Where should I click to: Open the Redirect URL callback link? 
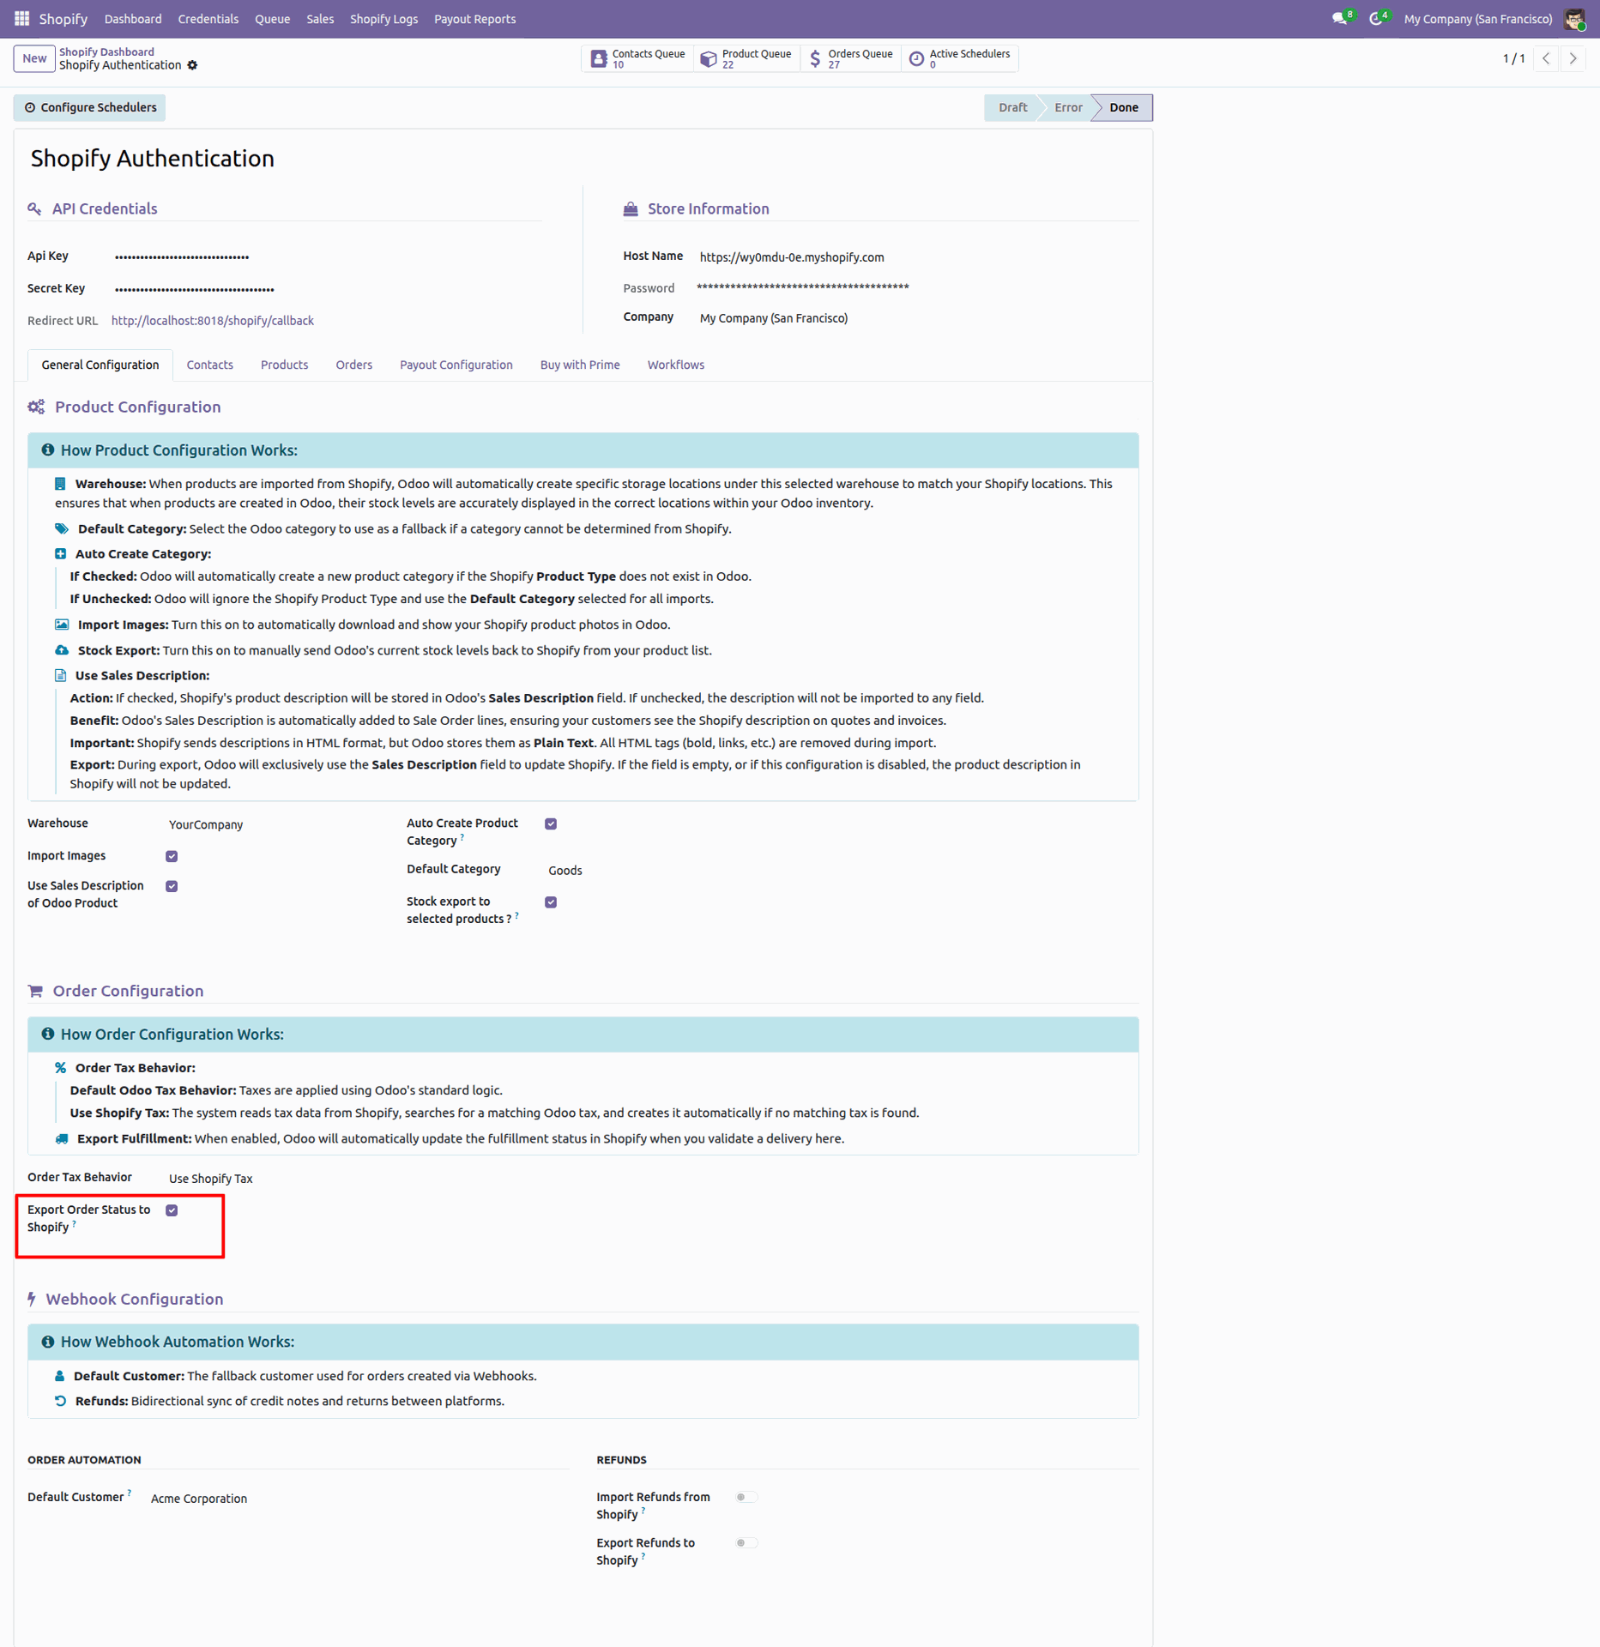point(213,321)
